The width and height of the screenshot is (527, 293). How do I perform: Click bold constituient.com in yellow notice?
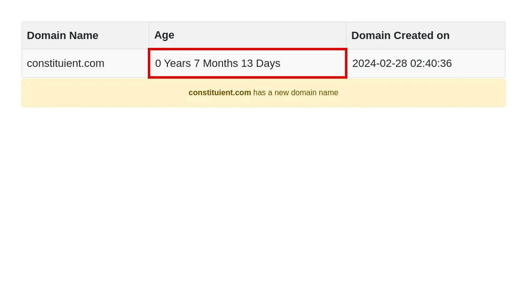(x=220, y=92)
